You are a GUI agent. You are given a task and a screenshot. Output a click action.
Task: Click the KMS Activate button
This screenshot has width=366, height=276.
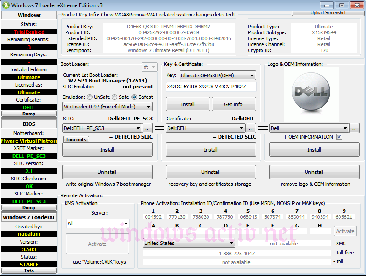[x=98, y=244]
